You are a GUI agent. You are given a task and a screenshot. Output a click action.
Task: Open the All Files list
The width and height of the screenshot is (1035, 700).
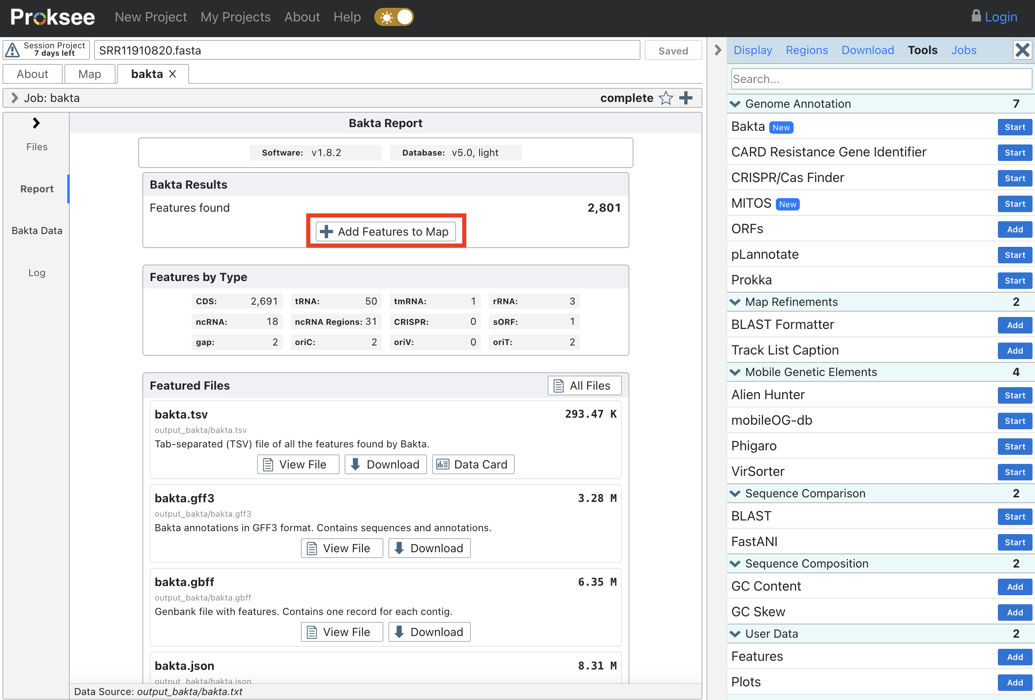point(584,385)
